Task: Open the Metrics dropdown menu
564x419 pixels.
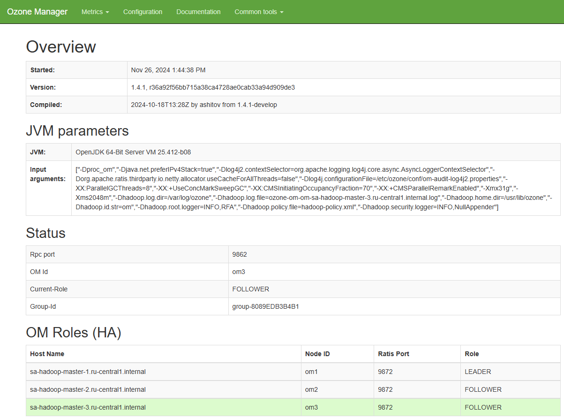Action: click(x=95, y=12)
